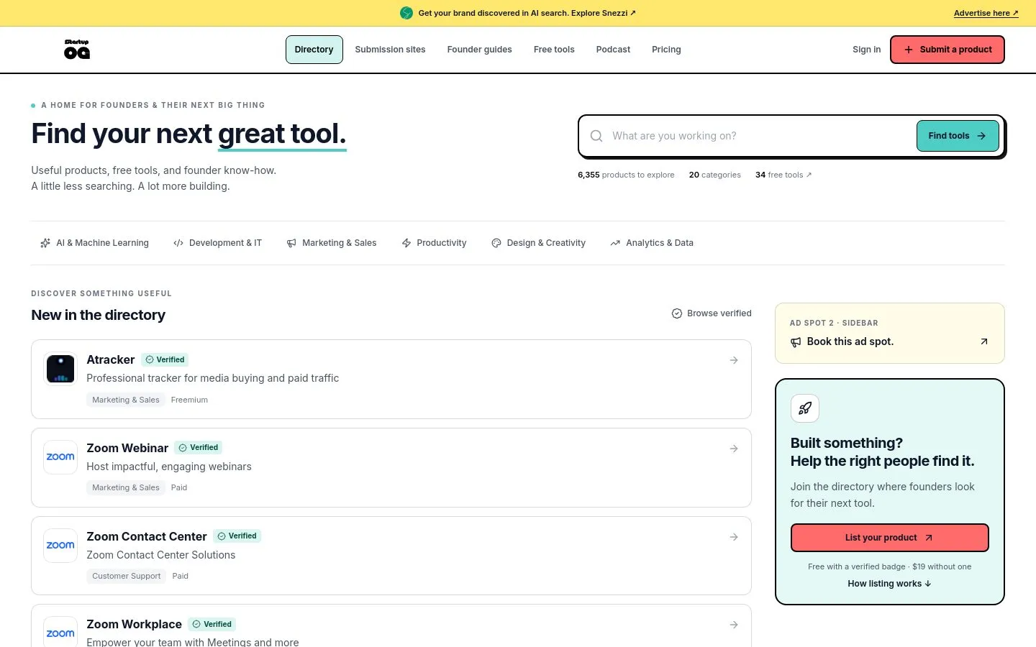This screenshot has height=647, width=1036.
Task: Select the Development & IT category
Action: pyautogui.click(x=217, y=243)
